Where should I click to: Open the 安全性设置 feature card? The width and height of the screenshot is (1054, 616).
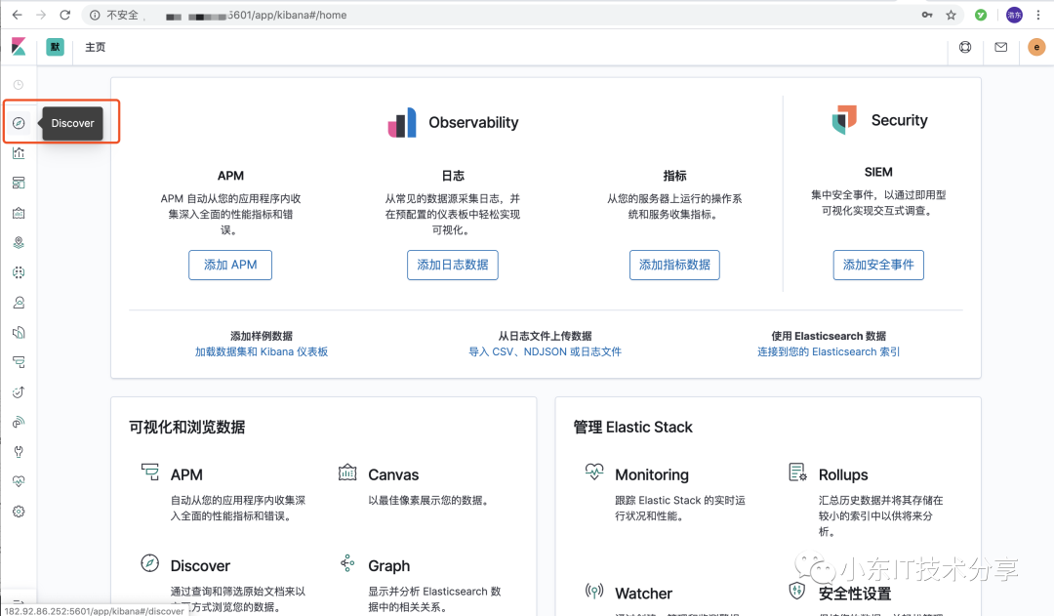(873, 597)
